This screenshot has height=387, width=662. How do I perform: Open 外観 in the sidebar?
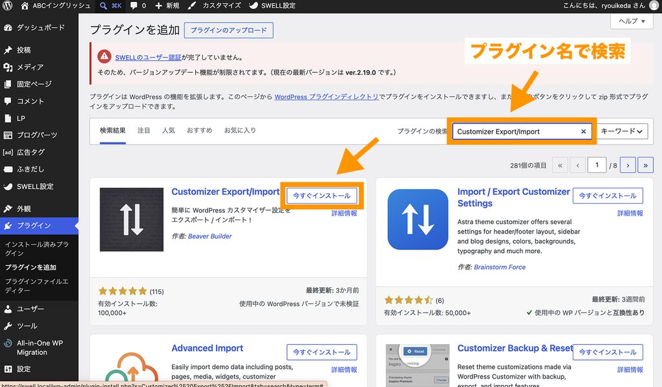[39, 209]
